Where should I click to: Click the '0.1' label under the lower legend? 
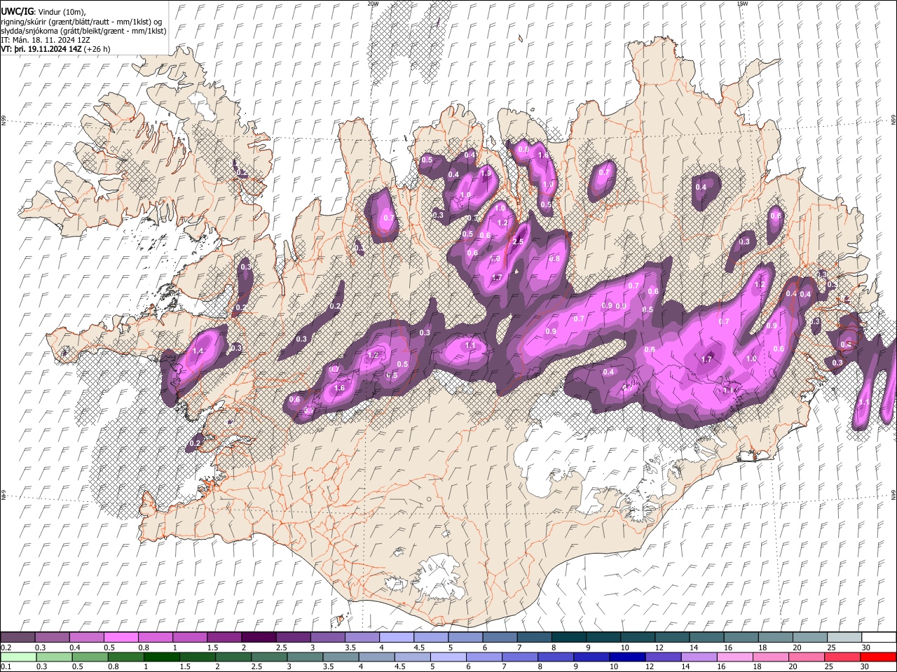tap(6, 667)
